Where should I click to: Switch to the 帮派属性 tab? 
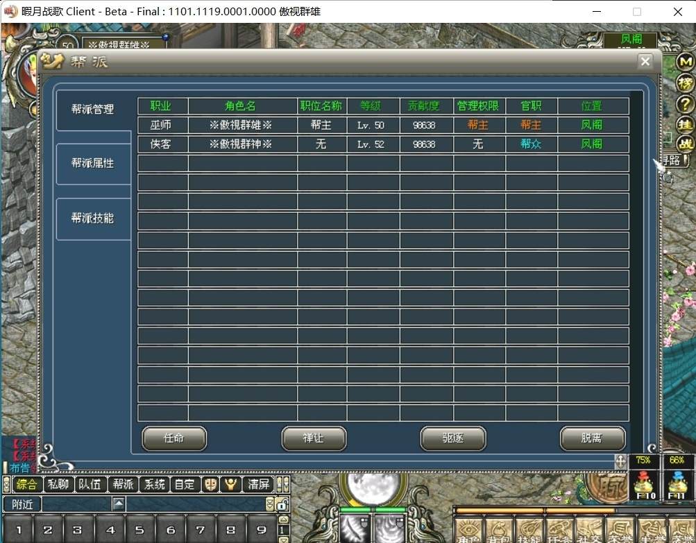coord(93,164)
